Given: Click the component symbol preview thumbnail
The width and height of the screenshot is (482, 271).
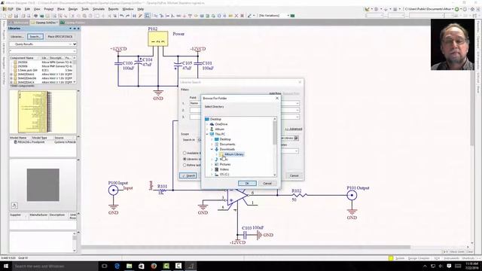Looking at the screenshot, I should coord(43,112).
